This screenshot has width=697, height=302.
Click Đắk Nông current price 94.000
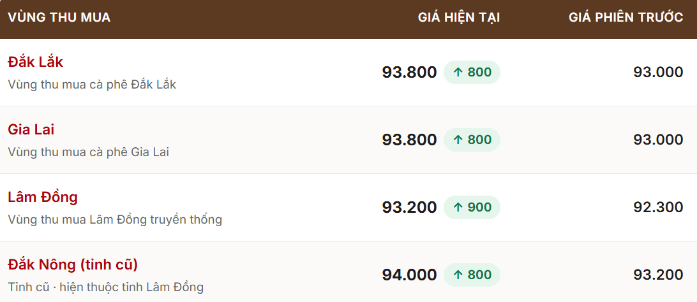pyautogui.click(x=409, y=275)
